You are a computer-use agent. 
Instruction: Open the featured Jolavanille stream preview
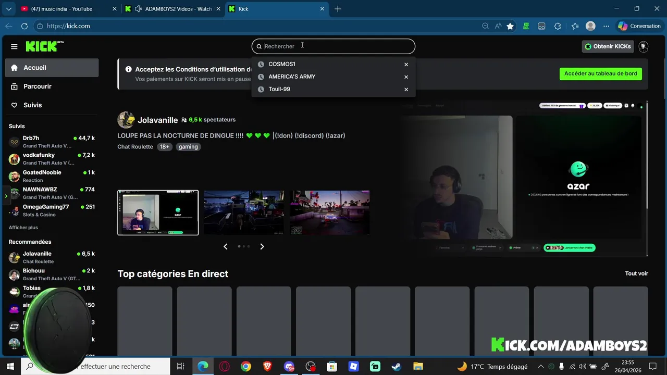click(525, 178)
